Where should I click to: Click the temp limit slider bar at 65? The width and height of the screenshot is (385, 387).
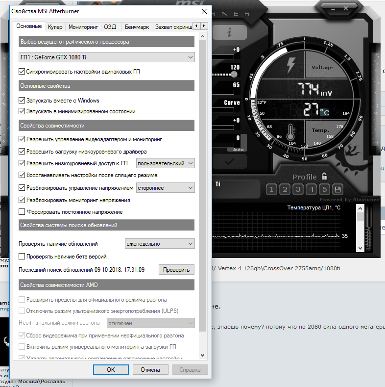(223, 92)
